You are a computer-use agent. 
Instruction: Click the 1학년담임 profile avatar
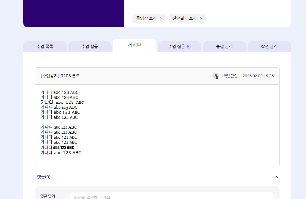215,76
